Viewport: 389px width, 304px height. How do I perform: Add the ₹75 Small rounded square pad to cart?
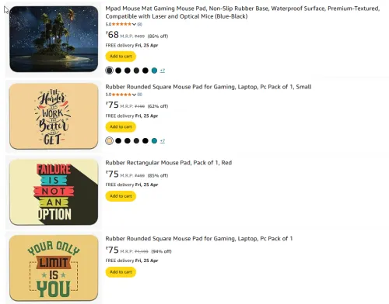click(x=121, y=127)
